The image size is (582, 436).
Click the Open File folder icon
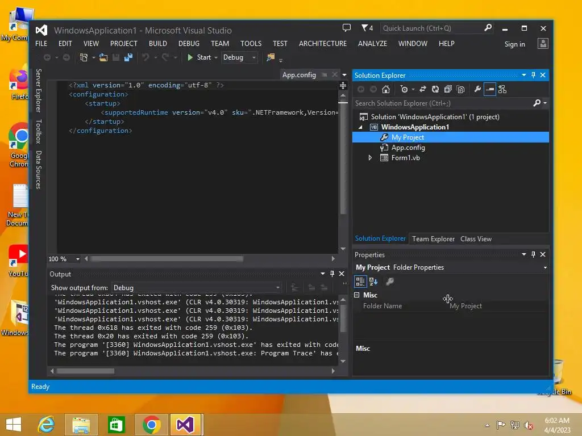[x=103, y=57]
